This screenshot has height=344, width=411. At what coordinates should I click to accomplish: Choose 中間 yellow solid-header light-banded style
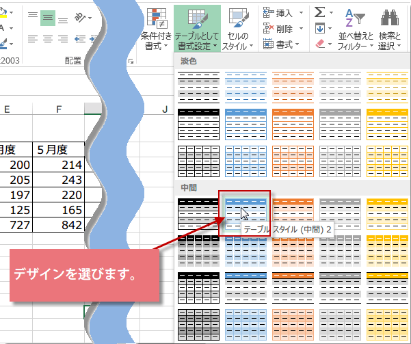tap(387, 214)
